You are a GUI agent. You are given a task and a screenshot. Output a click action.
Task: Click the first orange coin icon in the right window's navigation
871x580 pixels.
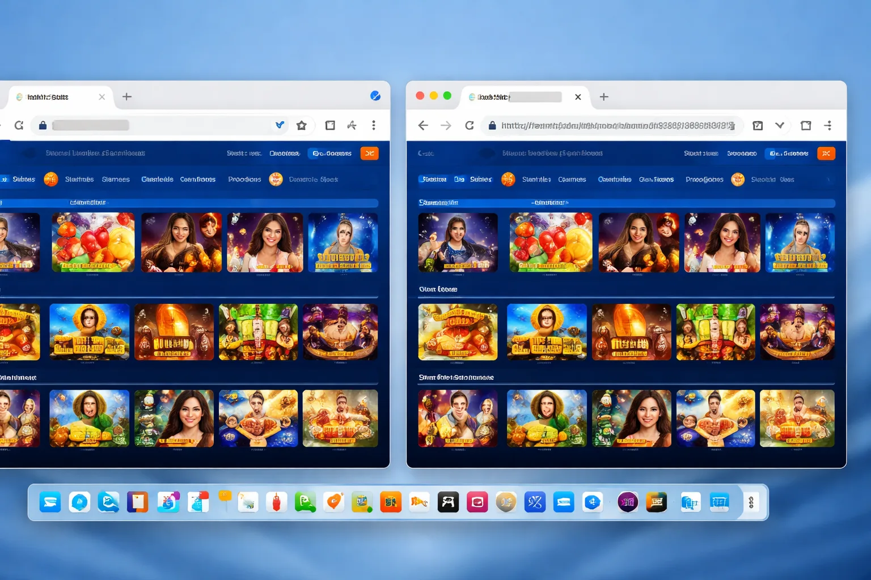(508, 179)
